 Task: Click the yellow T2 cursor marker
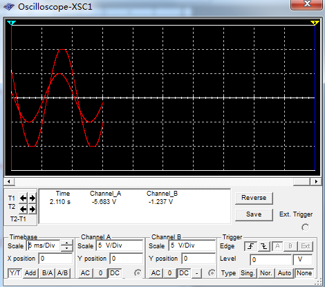(315, 22)
